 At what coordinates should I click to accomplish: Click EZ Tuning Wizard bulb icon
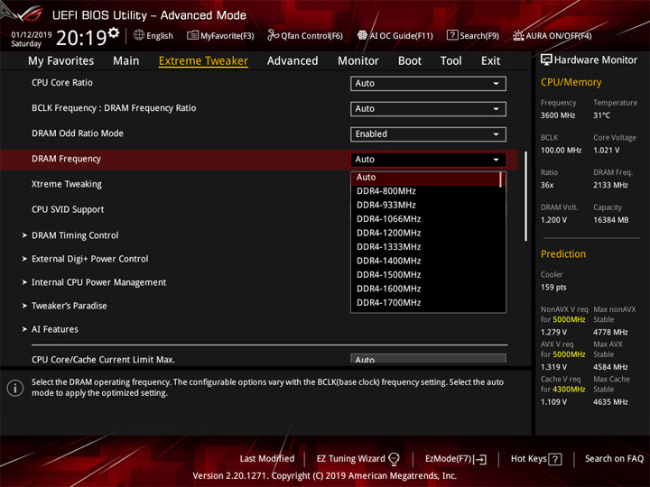point(394,458)
